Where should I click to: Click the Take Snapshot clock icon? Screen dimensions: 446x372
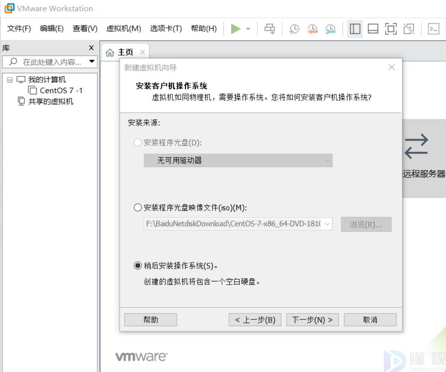click(294, 29)
